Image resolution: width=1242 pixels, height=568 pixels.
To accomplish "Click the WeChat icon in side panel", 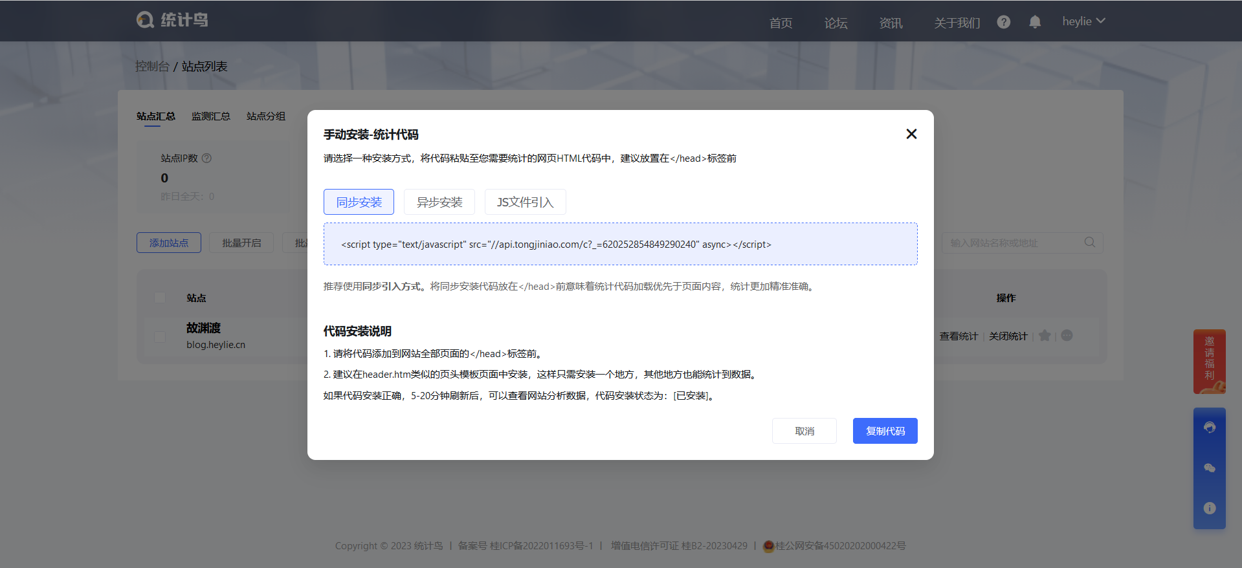I will point(1209,468).
